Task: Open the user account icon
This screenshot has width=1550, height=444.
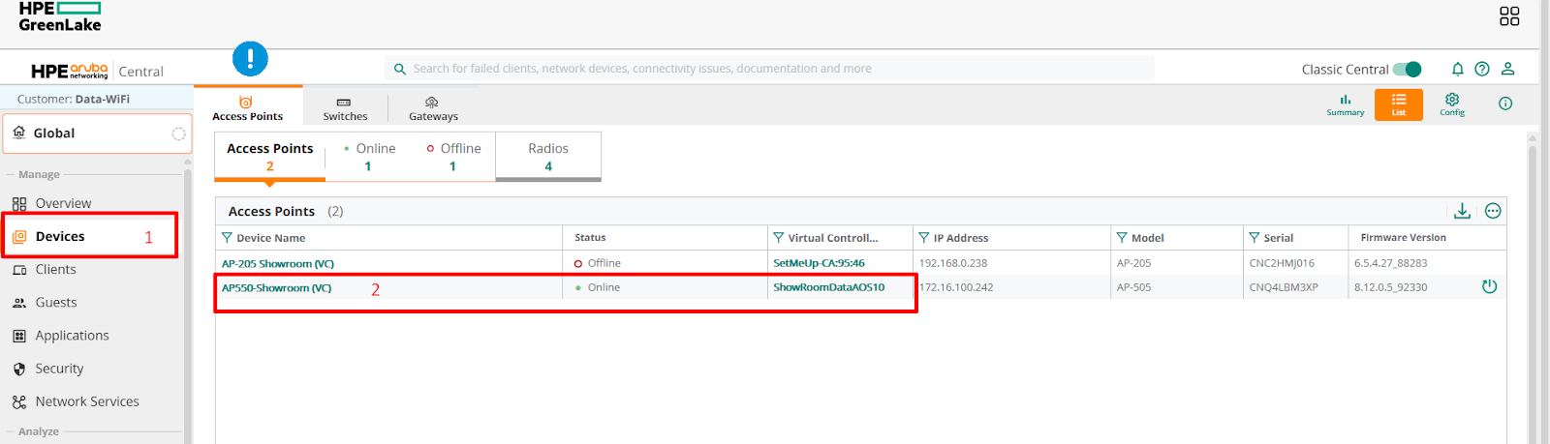Action: pyautogui.click(x=1507, y=69)
